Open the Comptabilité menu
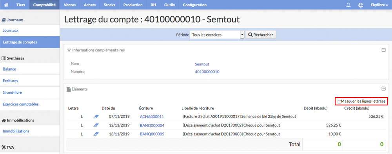Screen dimensions: 392x154 [44, 5]
